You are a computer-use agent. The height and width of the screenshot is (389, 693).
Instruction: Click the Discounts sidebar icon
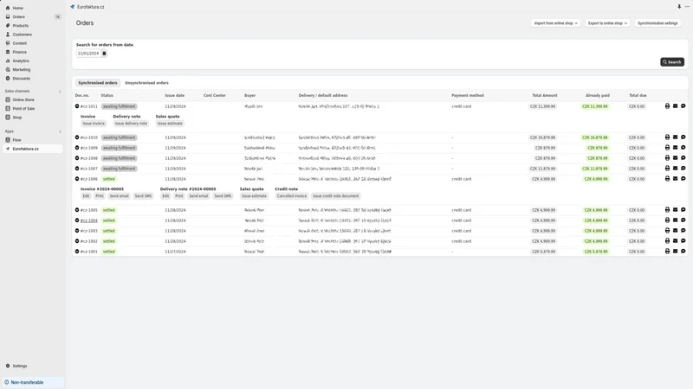[x=8, y=79]
